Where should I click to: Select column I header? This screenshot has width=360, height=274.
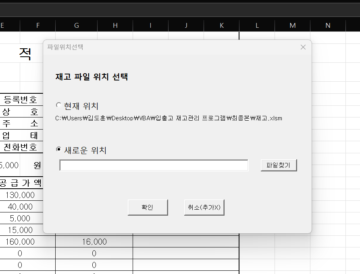point(151,25)
